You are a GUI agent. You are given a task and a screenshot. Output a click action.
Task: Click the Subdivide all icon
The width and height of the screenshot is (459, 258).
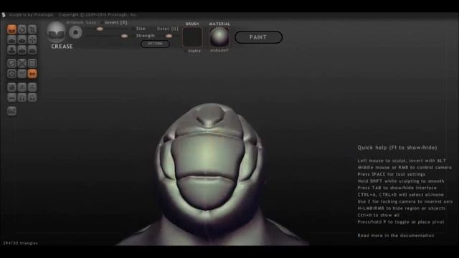pyautogui.click(x=32, y=63)
